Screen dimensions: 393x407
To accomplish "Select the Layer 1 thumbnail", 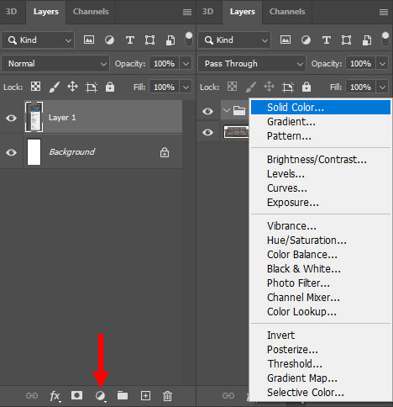I will pos(34,117).
